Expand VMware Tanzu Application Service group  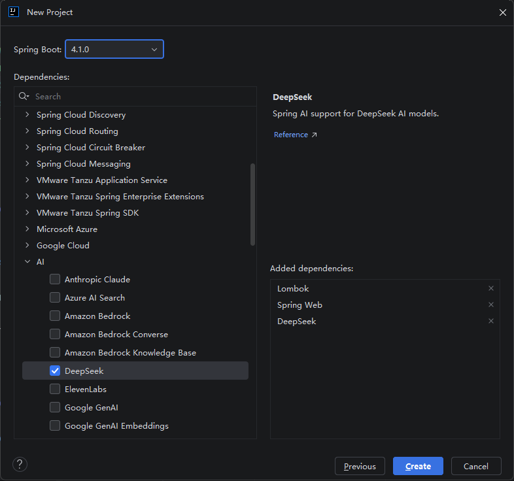pos(27,180)
